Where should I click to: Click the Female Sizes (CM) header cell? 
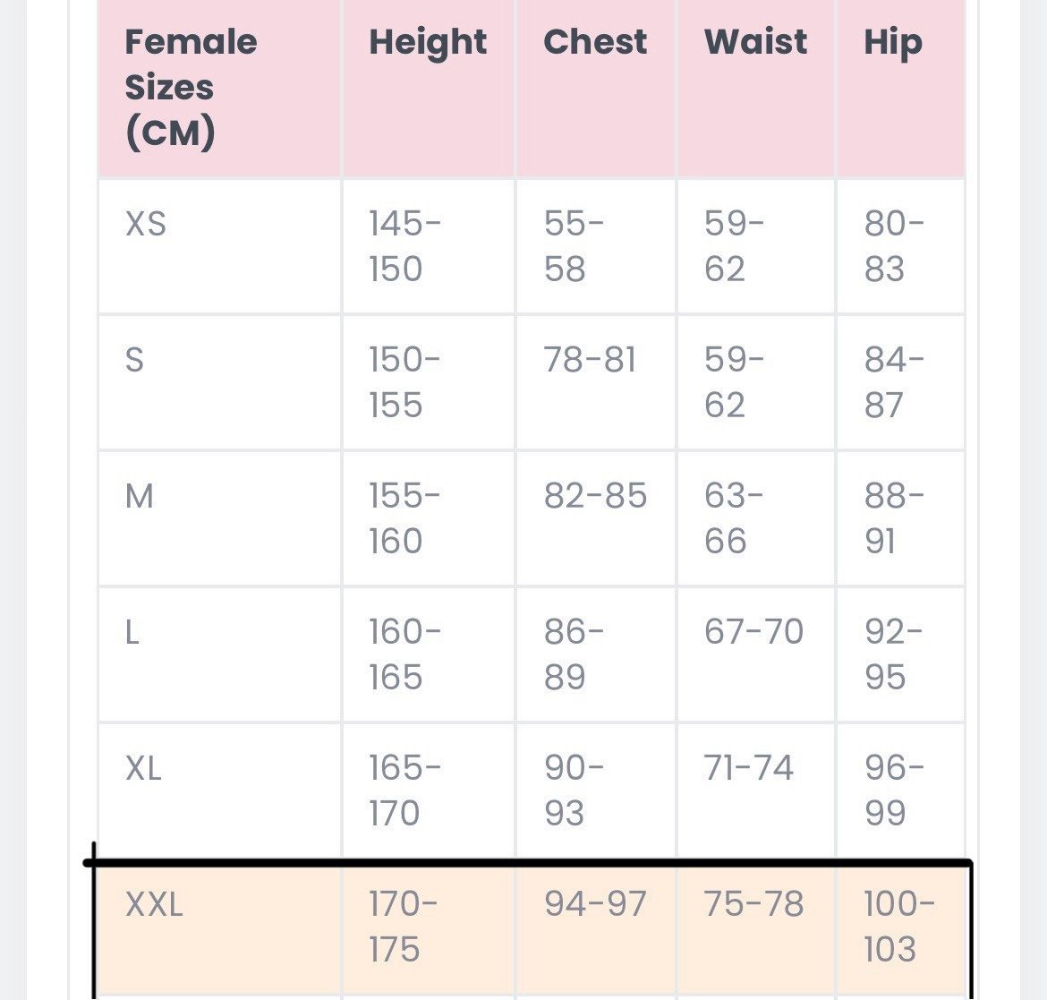pyautogui.click(x=219, y=88)
